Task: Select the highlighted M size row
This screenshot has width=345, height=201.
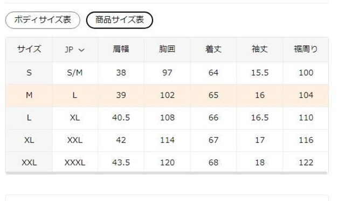Action: click(167, 95)
